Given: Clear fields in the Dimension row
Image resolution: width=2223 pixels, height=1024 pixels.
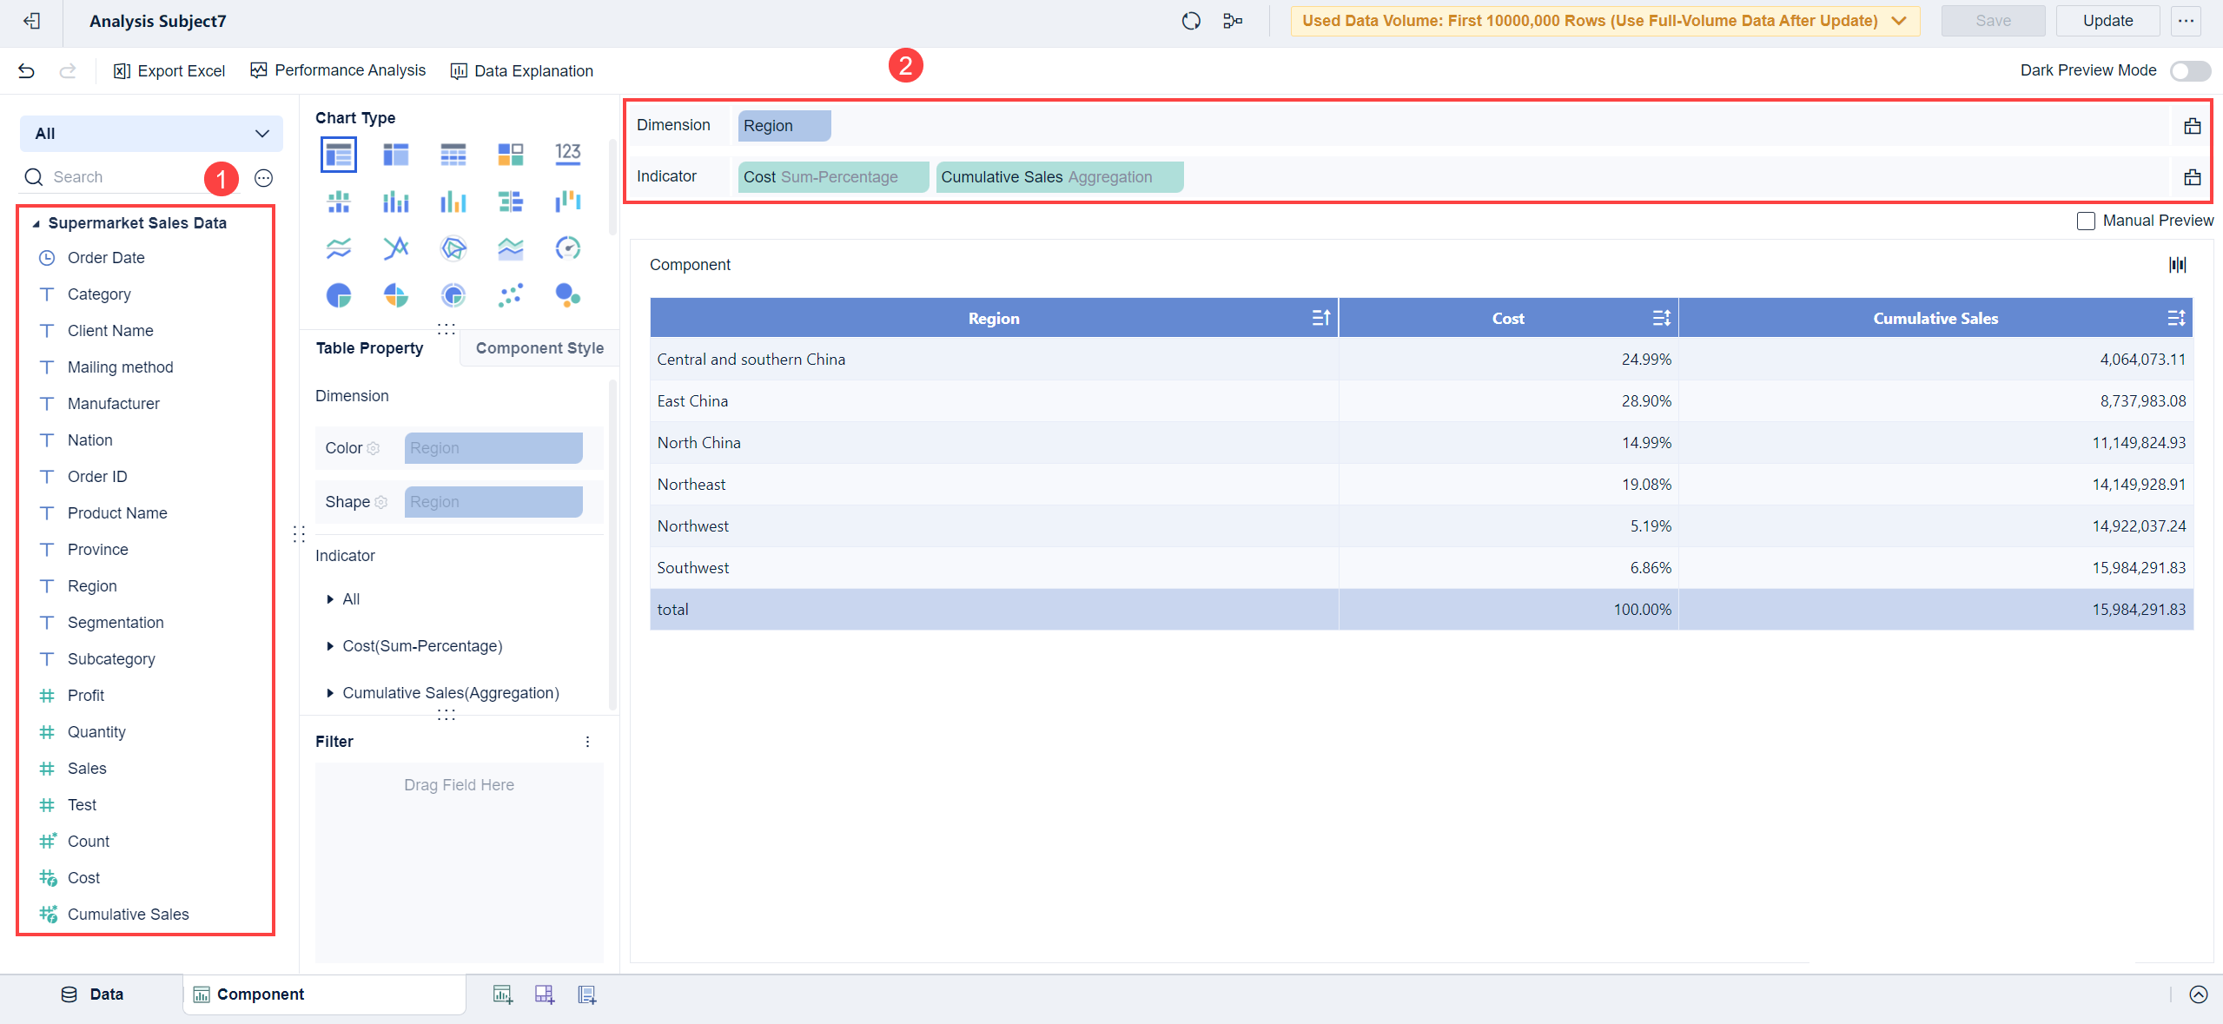Looking at the screenshot, I should pos(2193,126).
